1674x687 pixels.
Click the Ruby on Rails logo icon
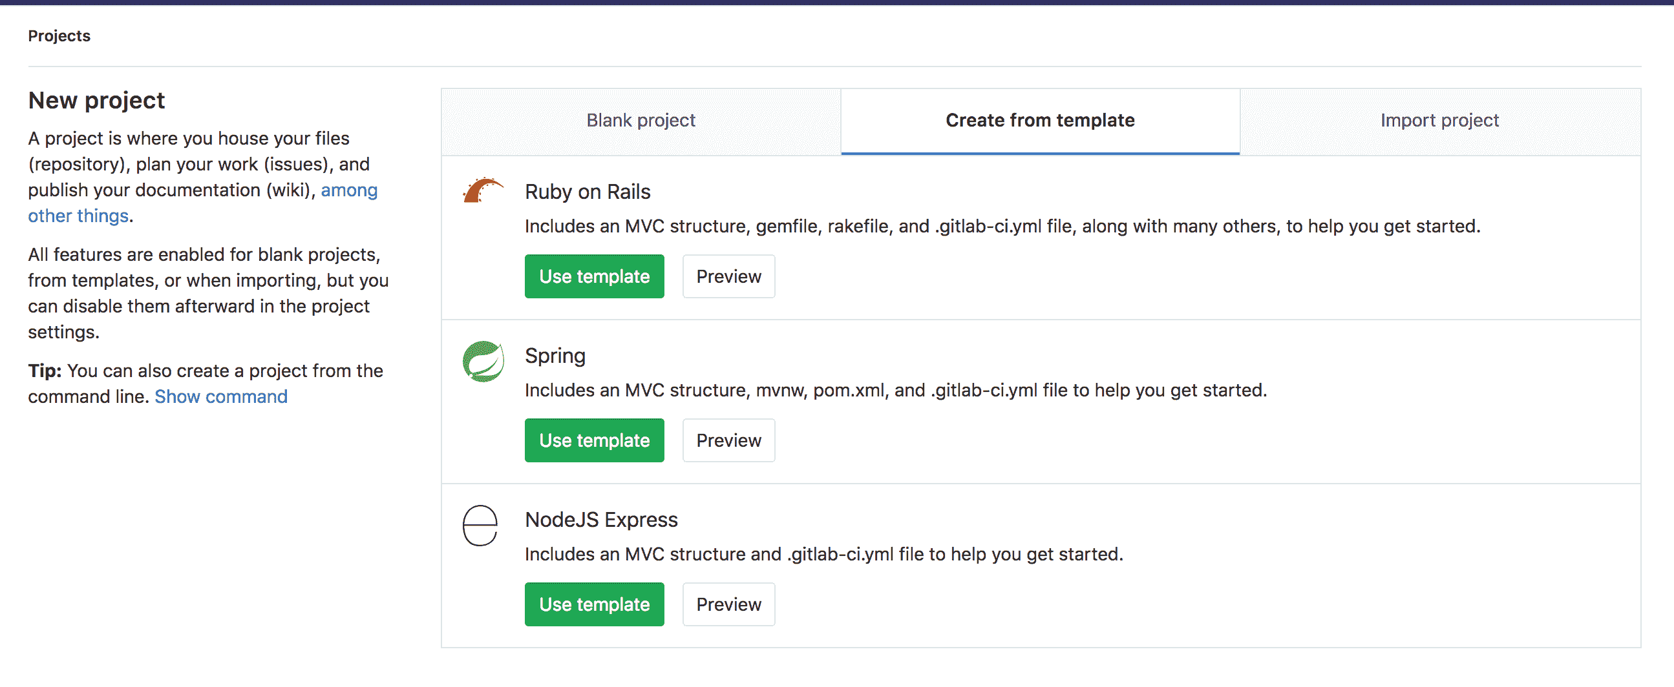pos(483,191)
